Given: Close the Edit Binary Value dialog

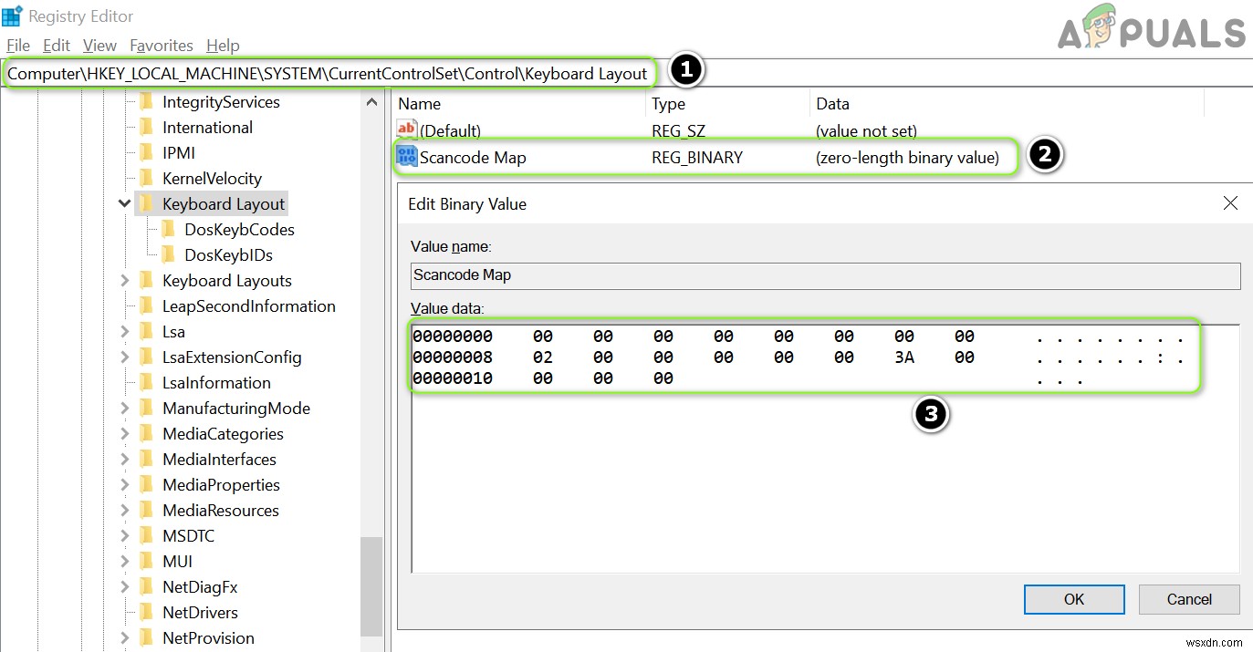Looking at the screenshot, I should (1230, 203).
